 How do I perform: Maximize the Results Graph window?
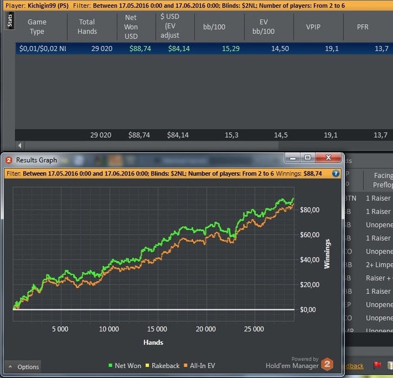(308, 158)
